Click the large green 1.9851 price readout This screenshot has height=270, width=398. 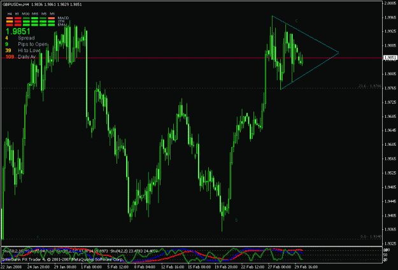click(18, 31)
